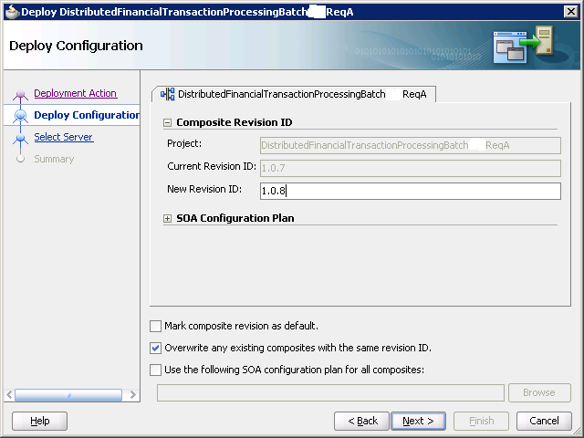Open Help for this dialog

(x=40, y=421)
